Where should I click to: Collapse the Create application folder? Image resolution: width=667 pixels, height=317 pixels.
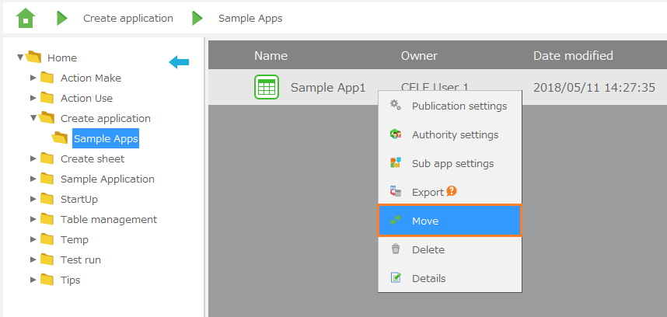pyautogui.click(x=33, y=118)
